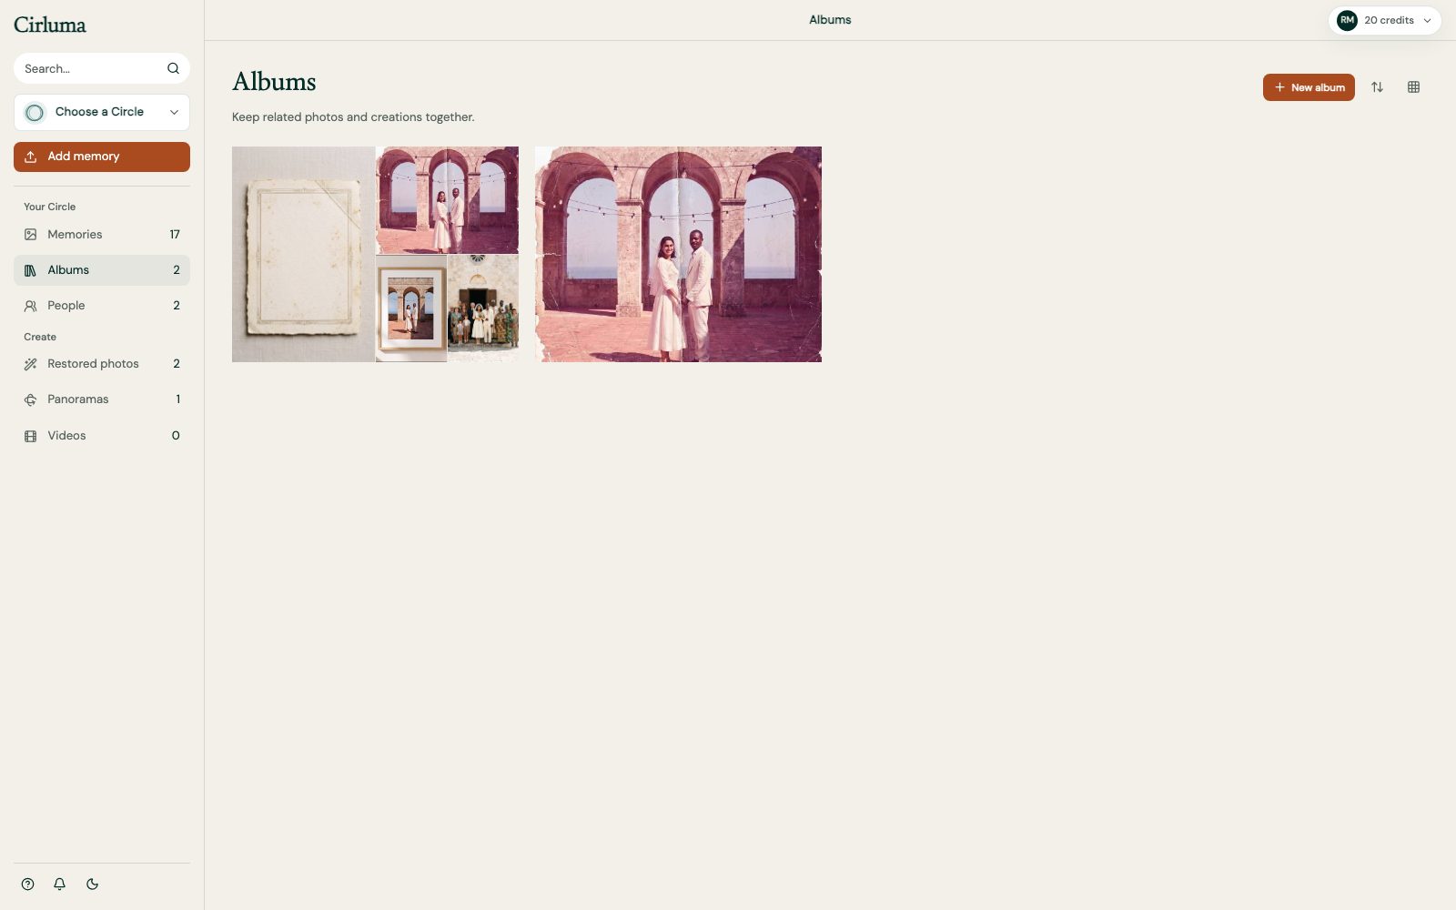
Task: Click the Panoramas icon
Action: click(x=30, y=399)
